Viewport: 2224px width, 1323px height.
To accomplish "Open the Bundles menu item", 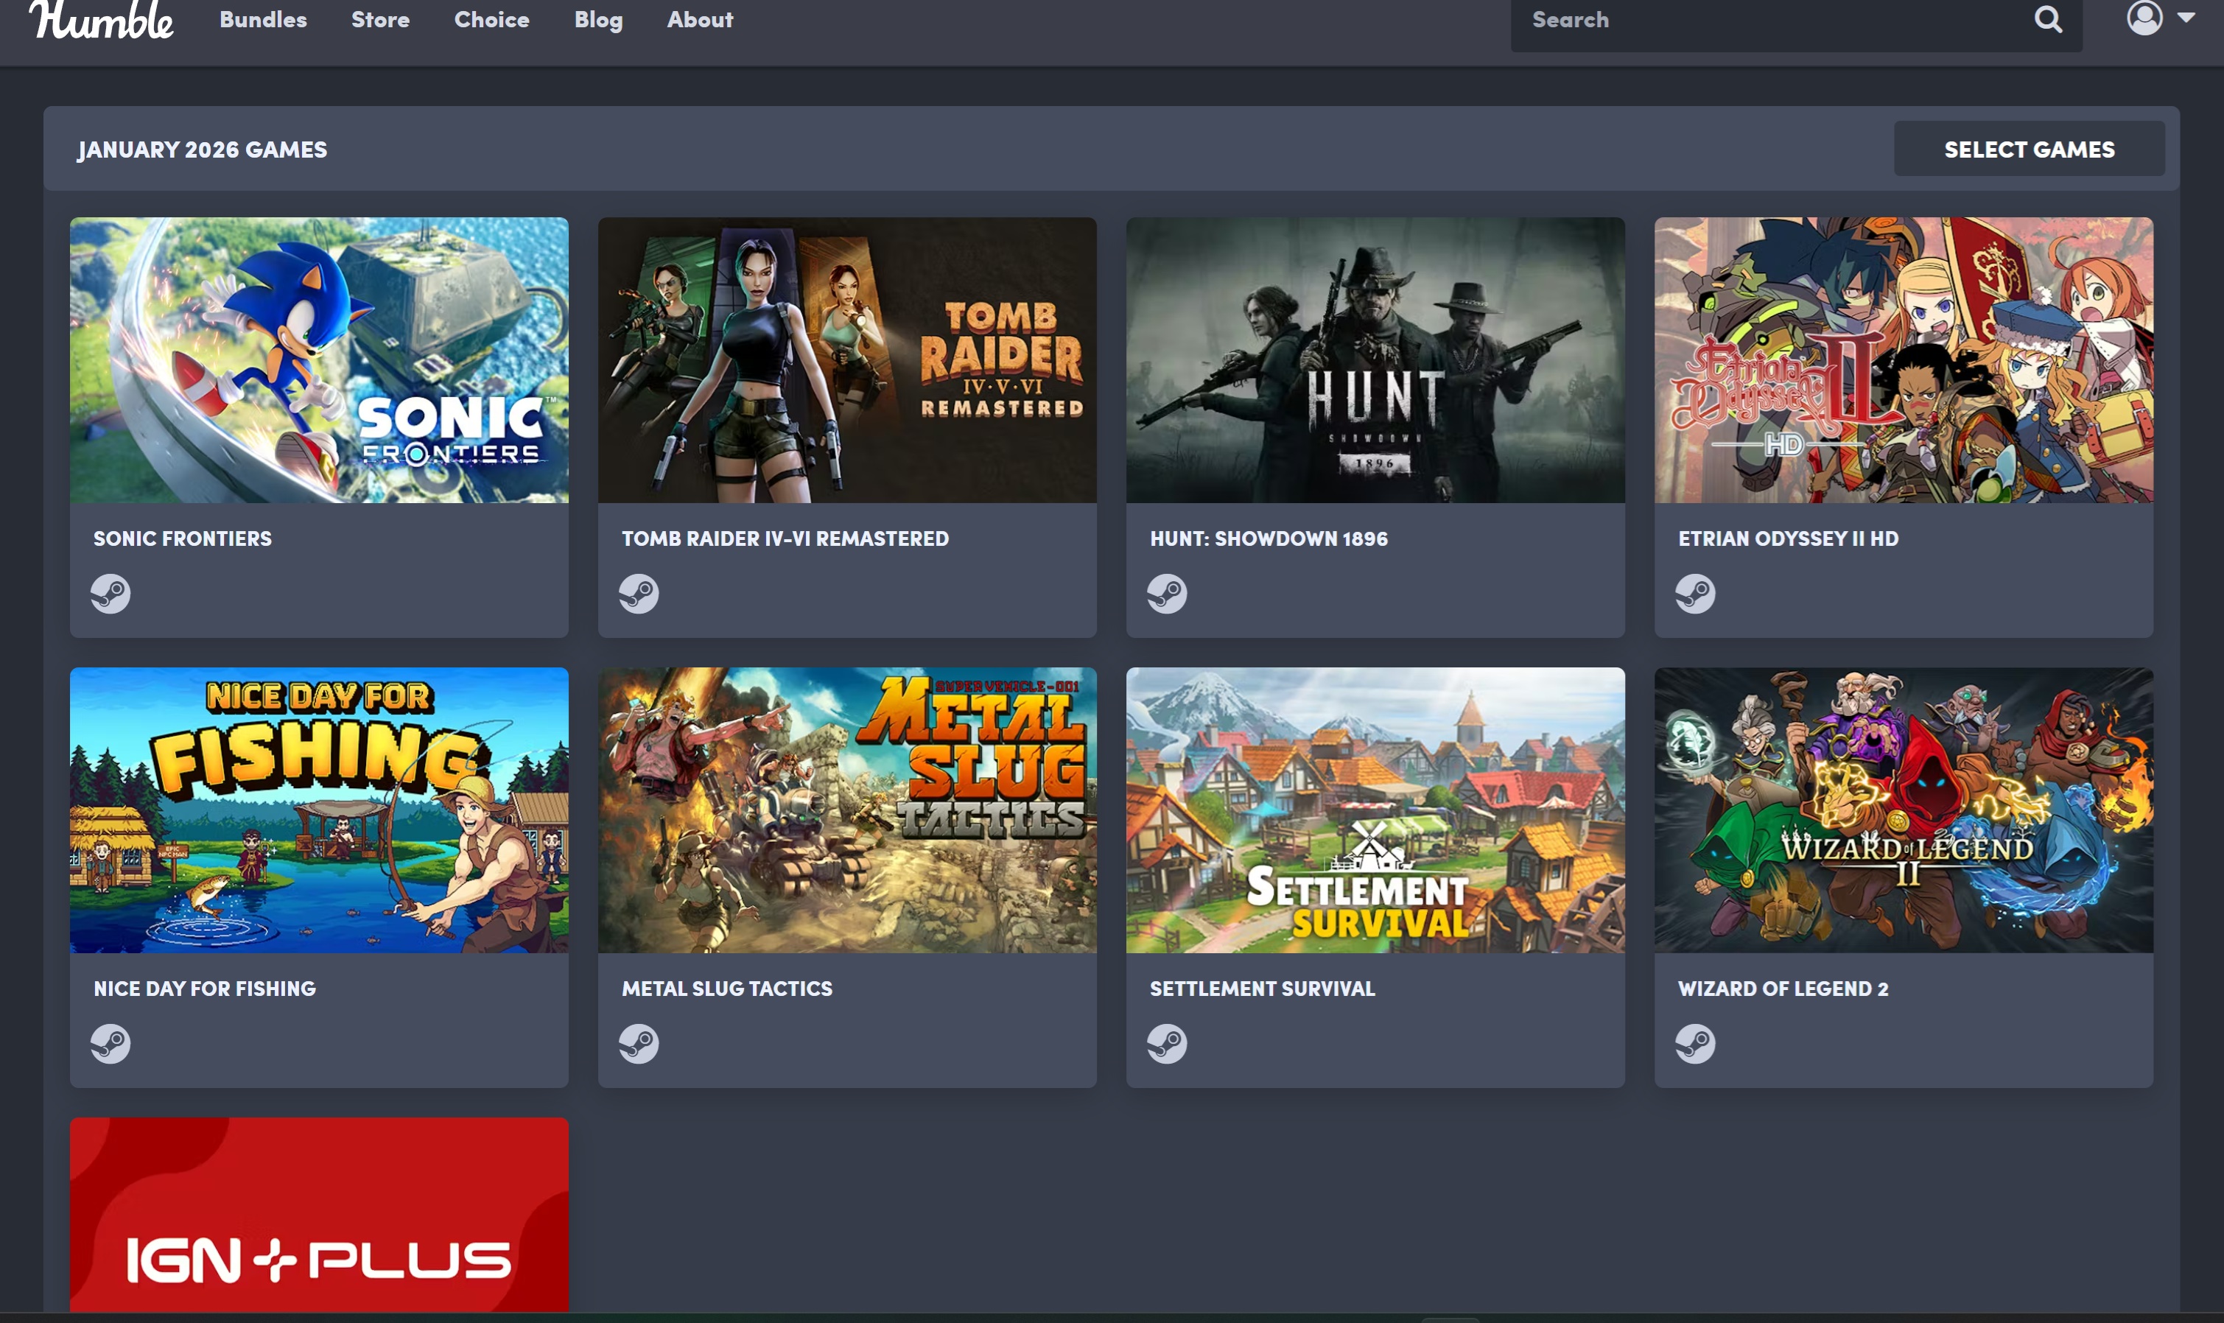I will [x=263, y=20].
